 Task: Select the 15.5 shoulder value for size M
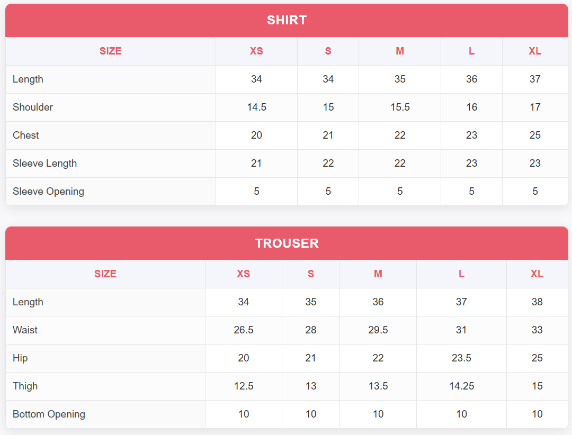coord(400,107)
